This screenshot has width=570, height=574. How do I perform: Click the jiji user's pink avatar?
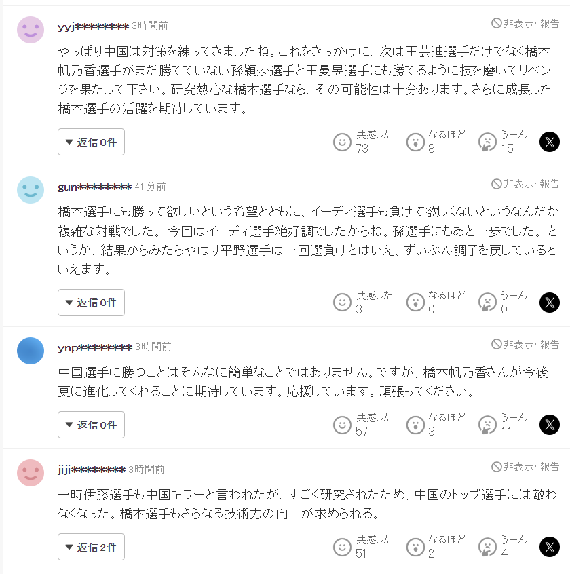point(31,473)
